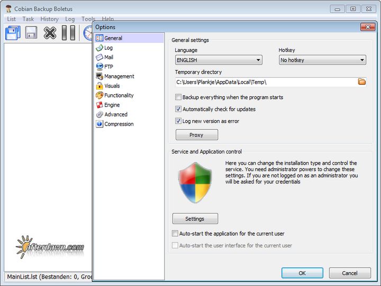Open the Task menu
The height and width of the screenshot is (286, 381).
[28, 19]
